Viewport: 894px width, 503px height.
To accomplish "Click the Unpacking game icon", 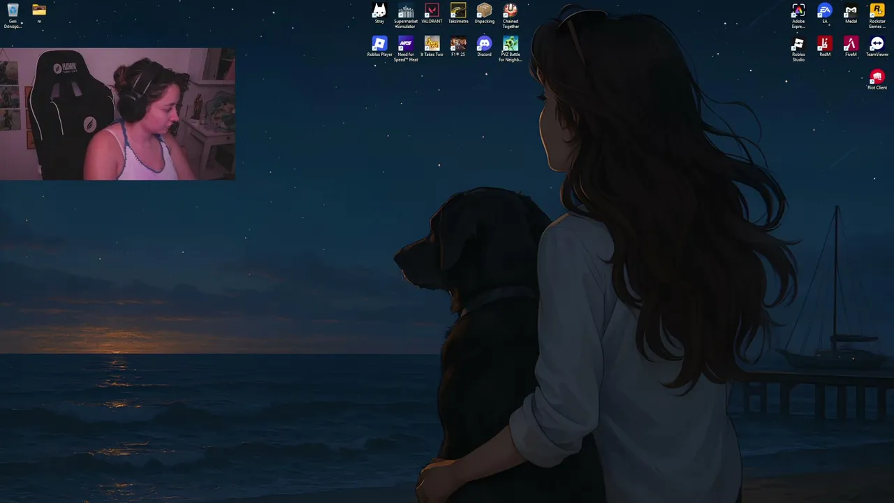I will tap(485, 13).
